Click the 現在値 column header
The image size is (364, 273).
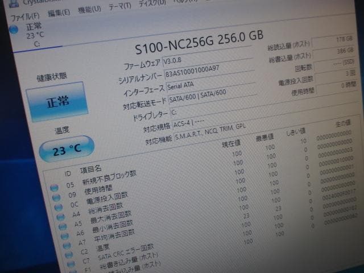click(231, 144)
